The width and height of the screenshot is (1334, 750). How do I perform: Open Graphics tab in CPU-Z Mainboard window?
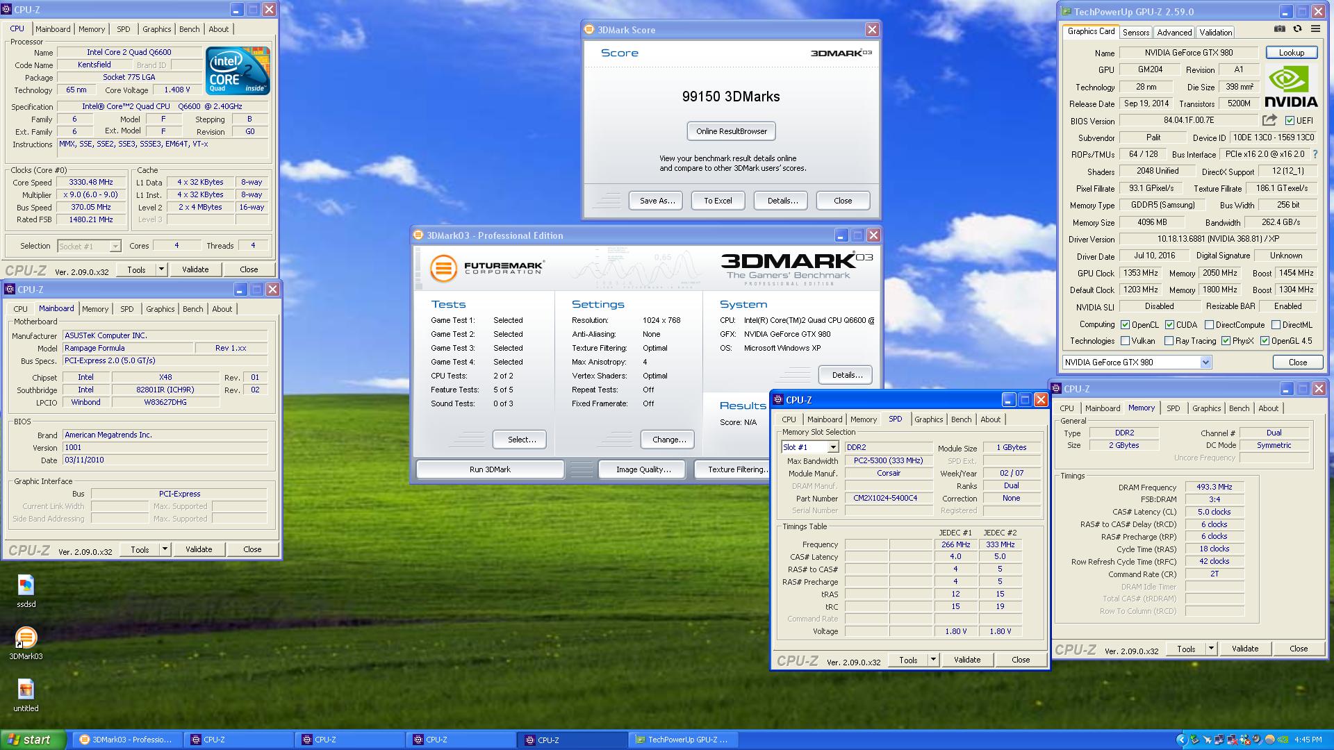coord(160,309)
